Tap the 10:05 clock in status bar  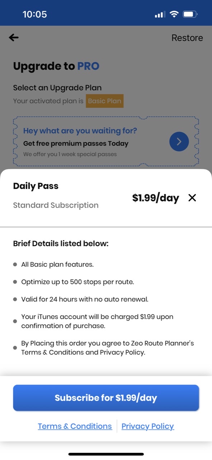35,14
